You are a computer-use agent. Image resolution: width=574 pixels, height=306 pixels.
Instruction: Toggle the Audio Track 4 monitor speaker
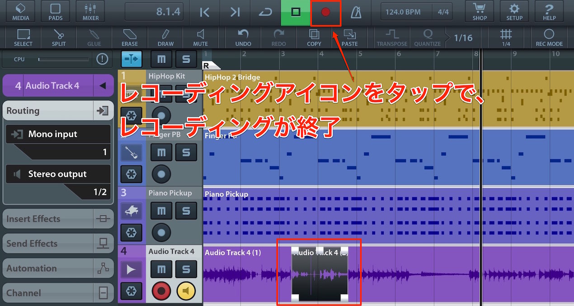(x=186, y=291)
